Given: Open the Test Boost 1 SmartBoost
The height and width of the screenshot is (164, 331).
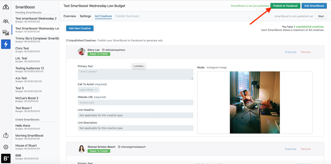Looking at the screenshot, I should [x=35, y=109].
